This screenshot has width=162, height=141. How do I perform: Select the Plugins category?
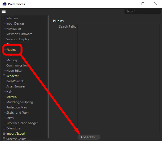click(11, 50)
